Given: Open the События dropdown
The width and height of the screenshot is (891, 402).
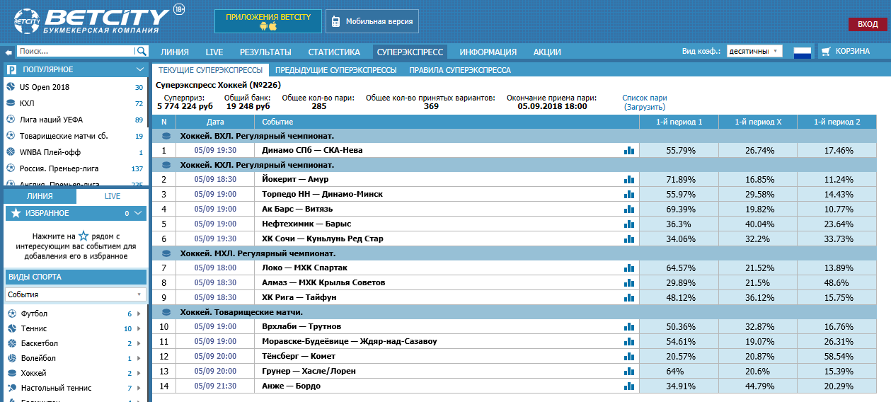Looking at the screenshot, I should click(75, 294).
